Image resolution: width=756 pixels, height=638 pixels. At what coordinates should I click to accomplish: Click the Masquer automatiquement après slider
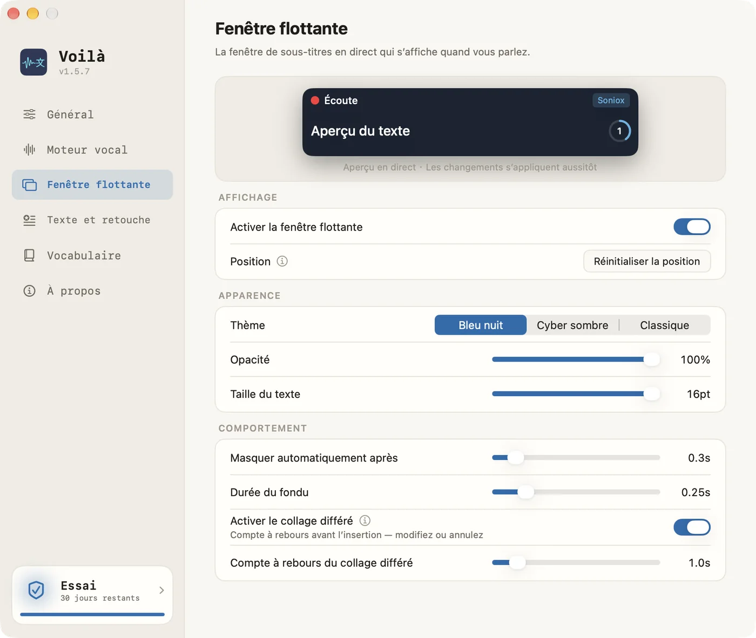[576, 458]
